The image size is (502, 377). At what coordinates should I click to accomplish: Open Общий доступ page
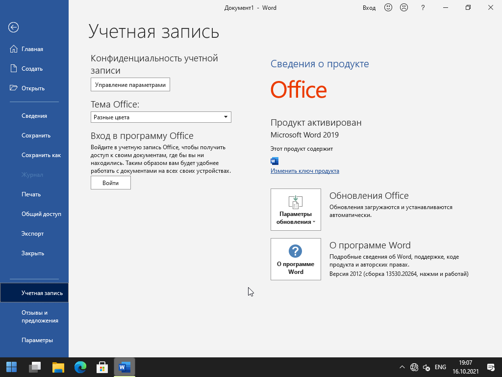pos(34,214)
